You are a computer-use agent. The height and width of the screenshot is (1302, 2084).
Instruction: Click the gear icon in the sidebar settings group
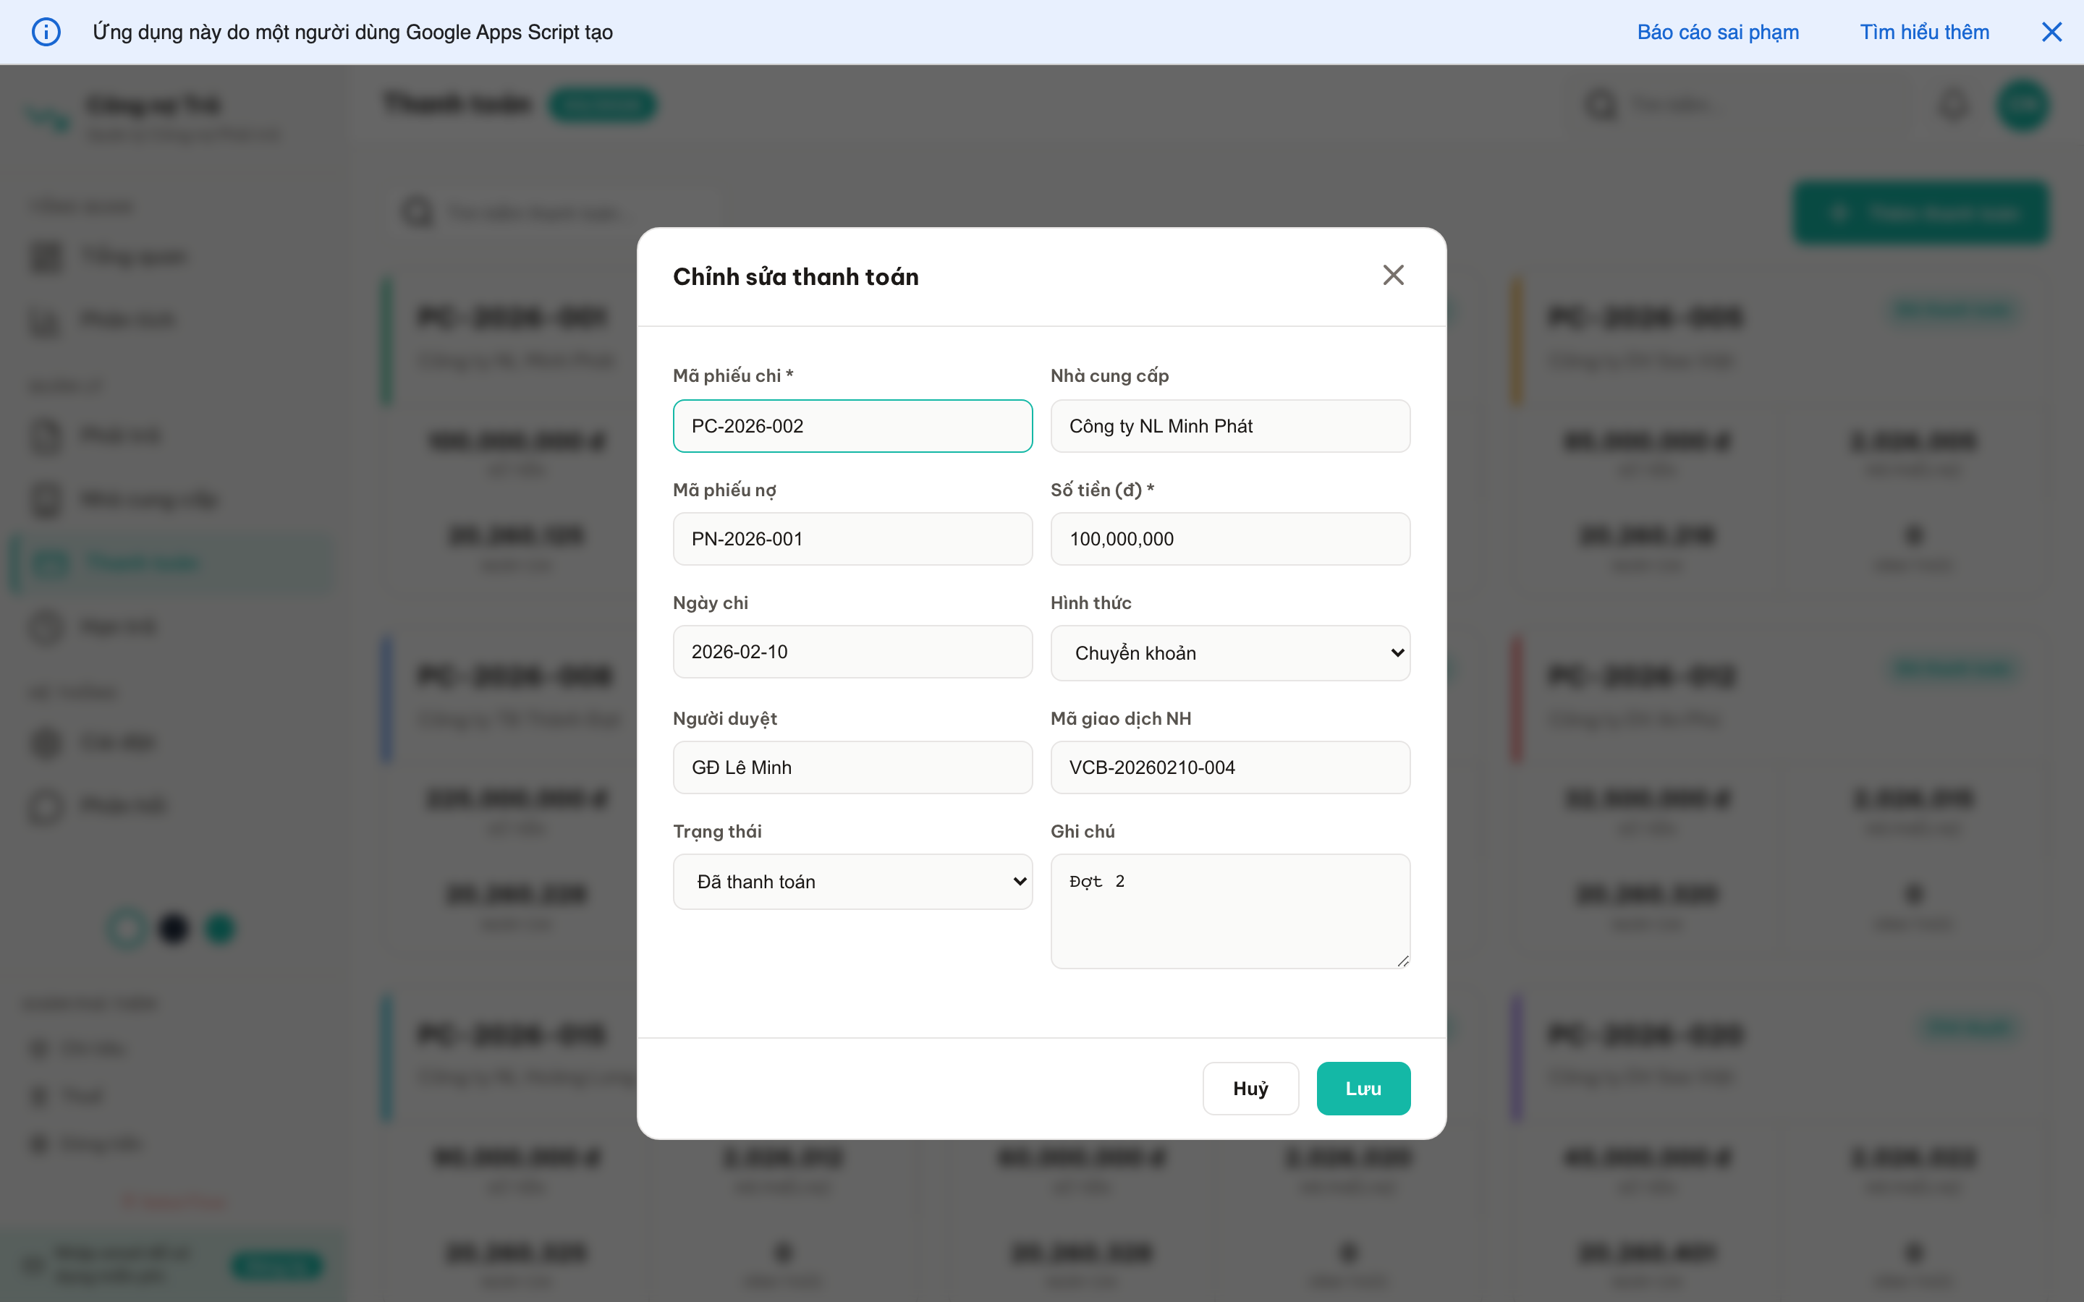point(45,741)
